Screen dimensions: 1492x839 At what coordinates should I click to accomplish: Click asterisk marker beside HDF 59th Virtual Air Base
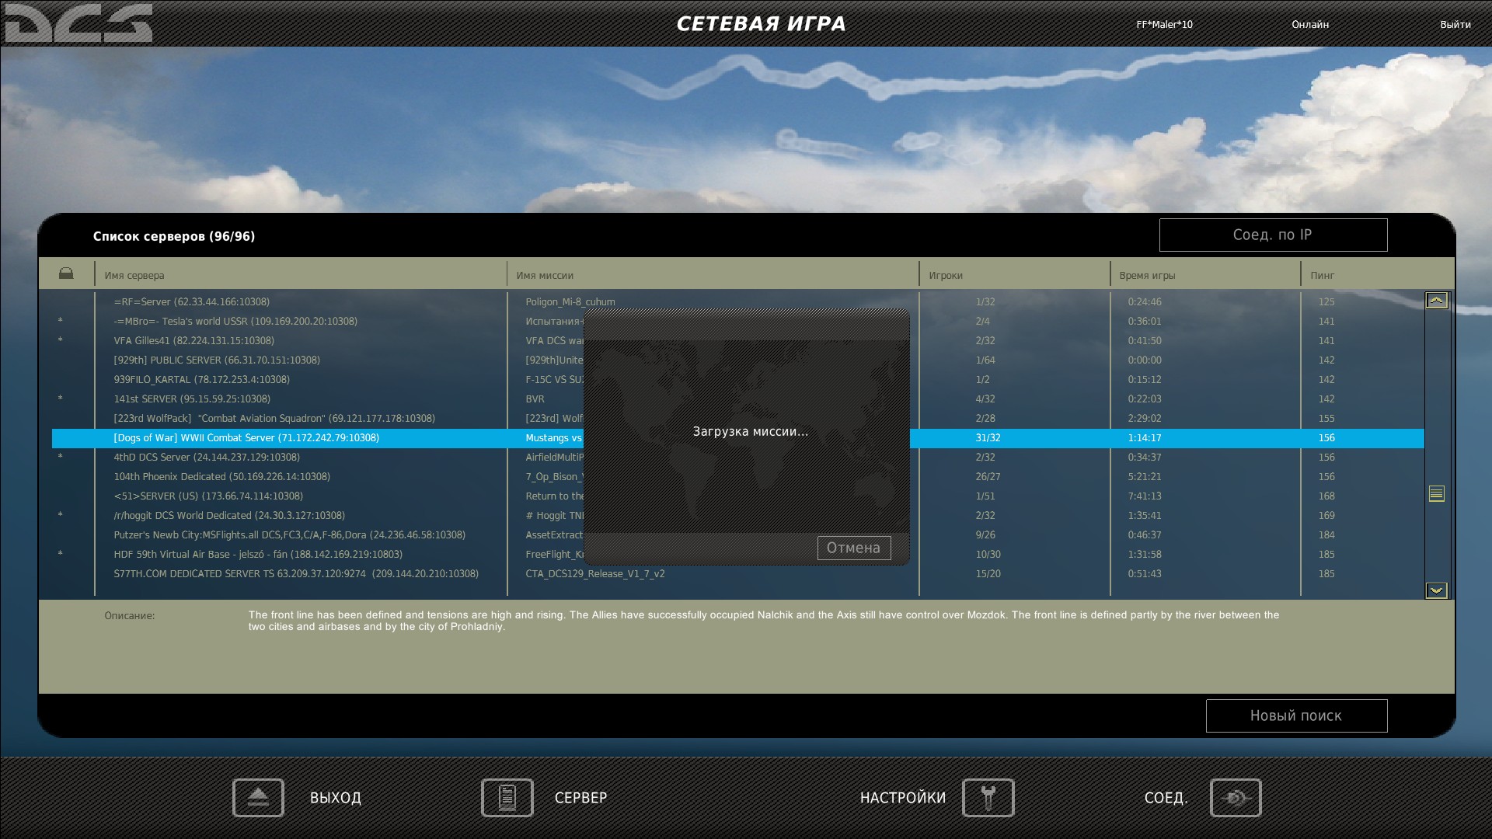coord(61,554)
